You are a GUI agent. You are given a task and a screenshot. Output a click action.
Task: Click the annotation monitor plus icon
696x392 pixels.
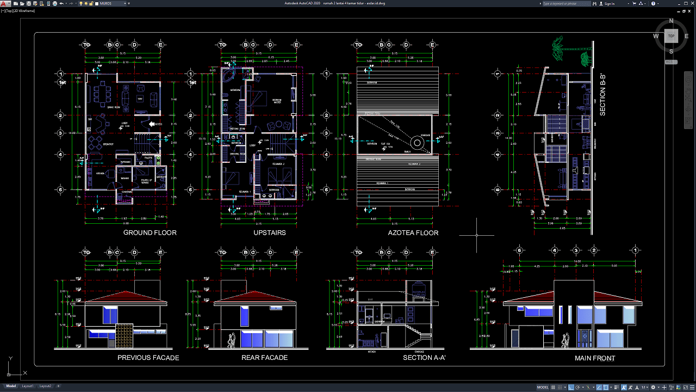pos(664,387)
